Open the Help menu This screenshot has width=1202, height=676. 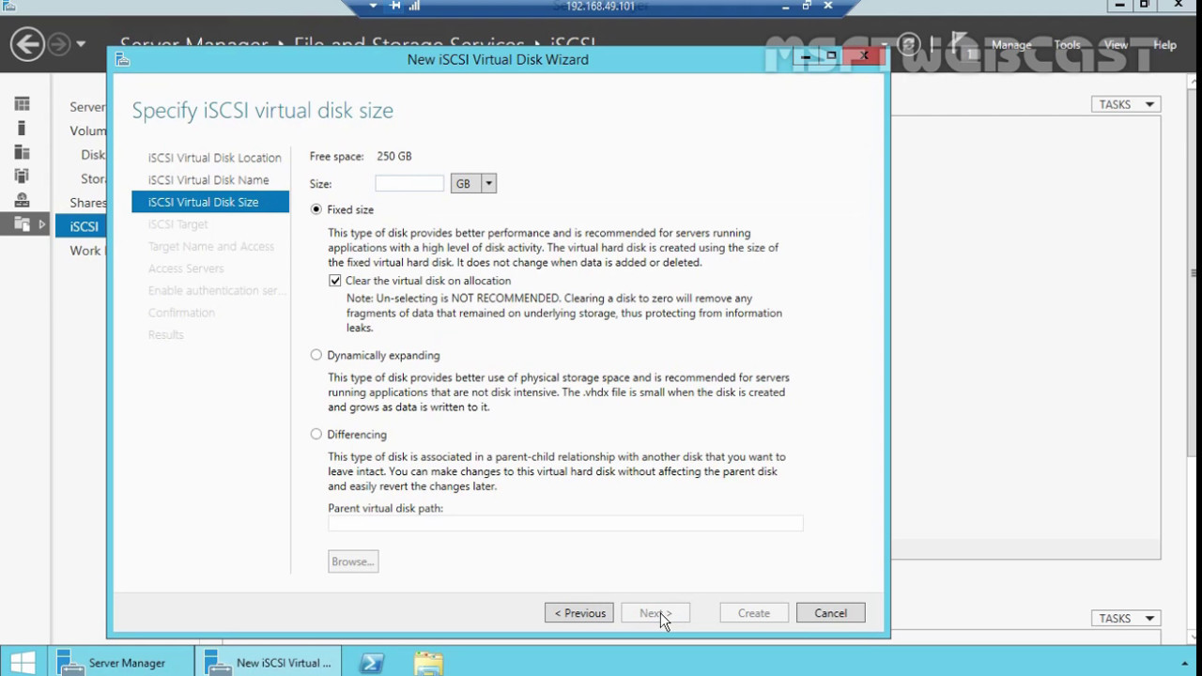[1164, 45]
